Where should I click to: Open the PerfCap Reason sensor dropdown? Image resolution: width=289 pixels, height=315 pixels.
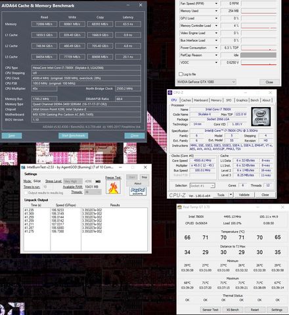[216, 55]
